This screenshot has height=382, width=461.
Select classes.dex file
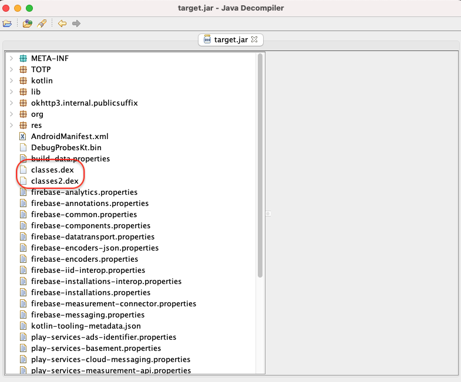coord(52,170)
